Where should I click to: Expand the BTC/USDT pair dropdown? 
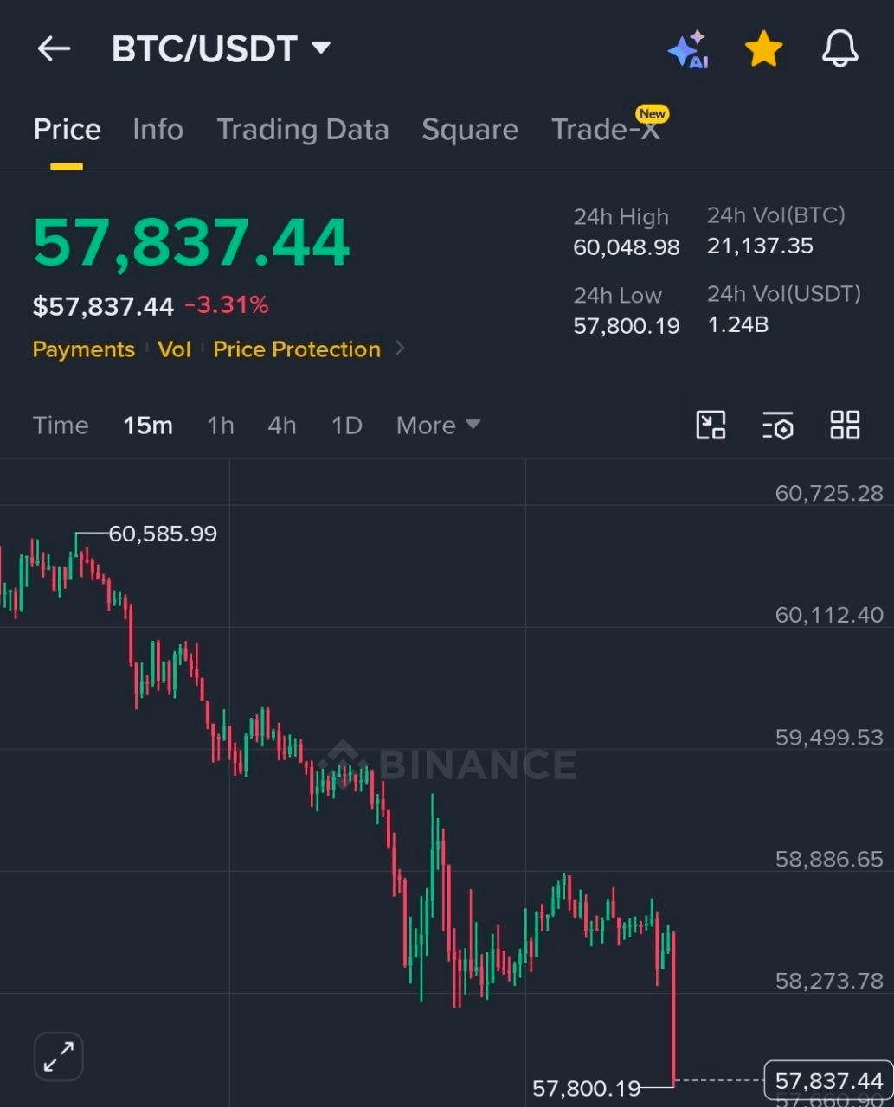(321, 48)
